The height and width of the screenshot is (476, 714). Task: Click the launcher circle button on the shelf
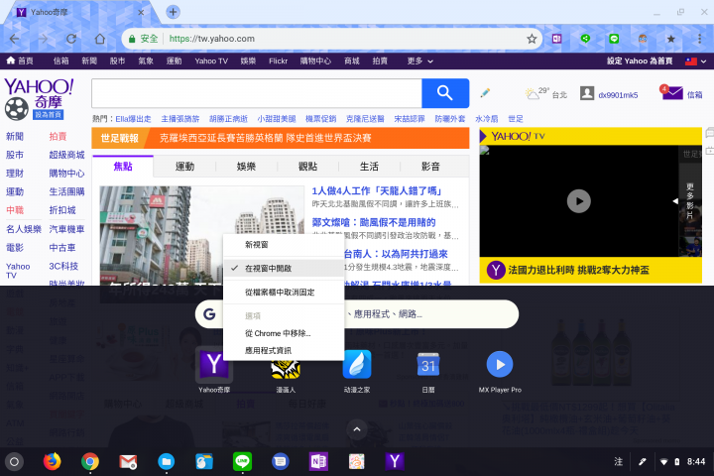point(14,461)
